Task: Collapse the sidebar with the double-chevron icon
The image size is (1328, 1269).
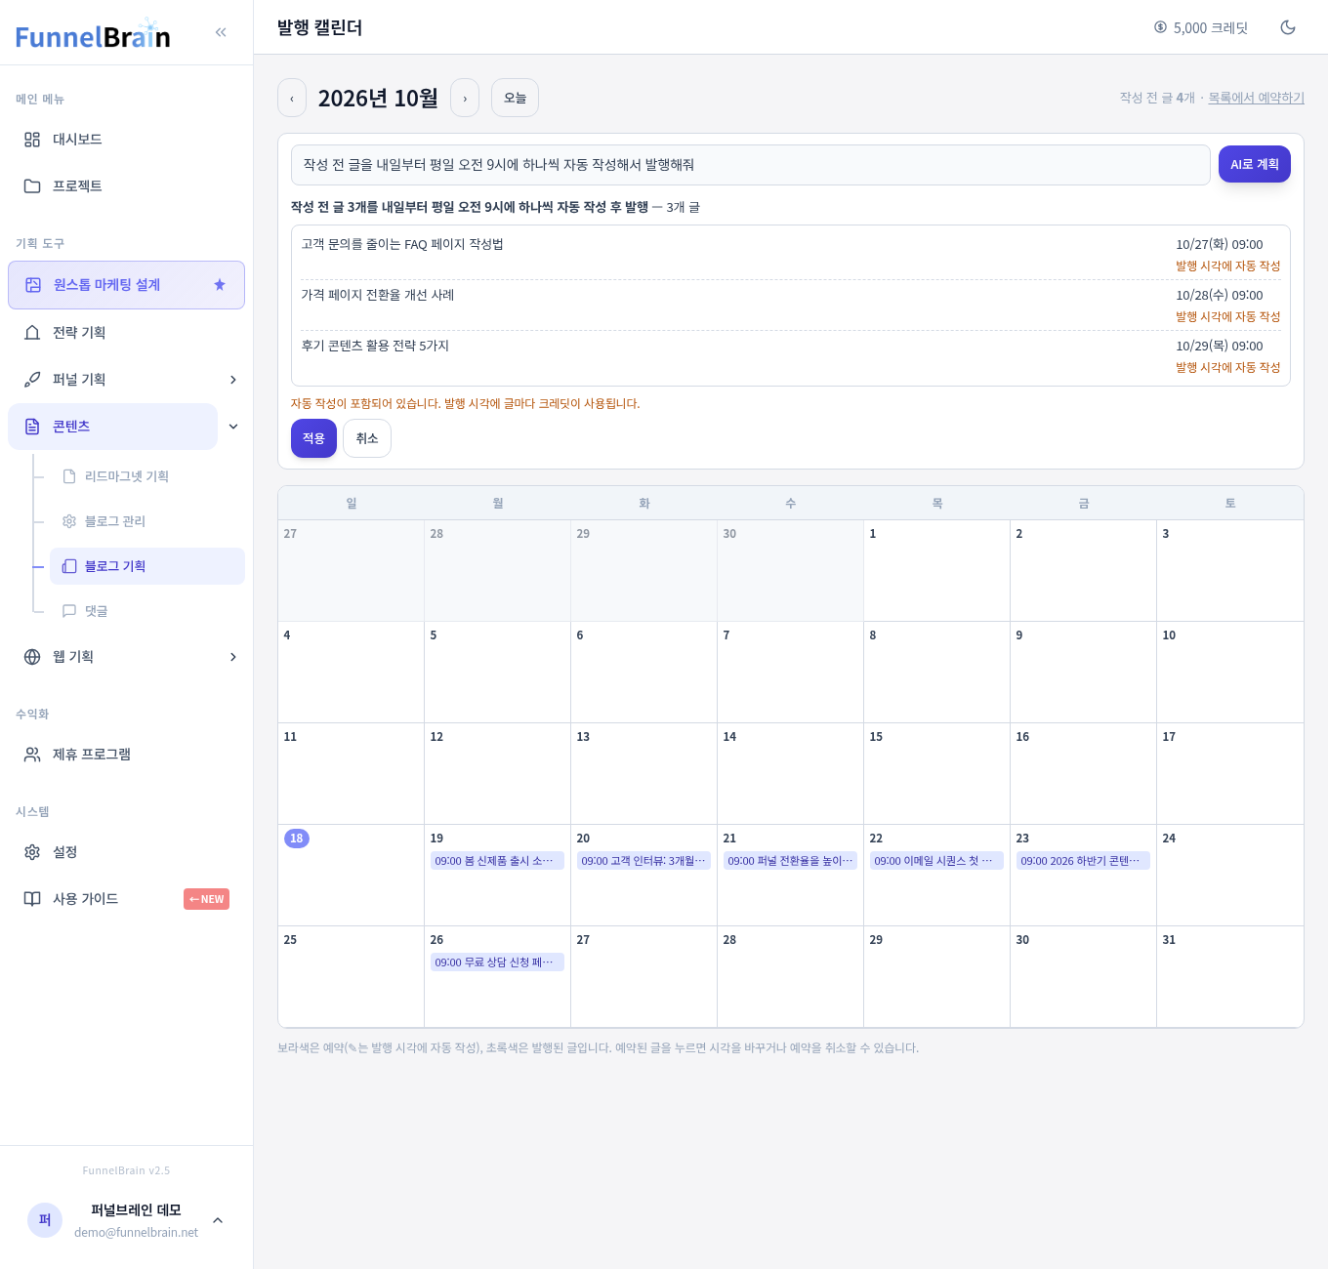Action: (221, 32)
